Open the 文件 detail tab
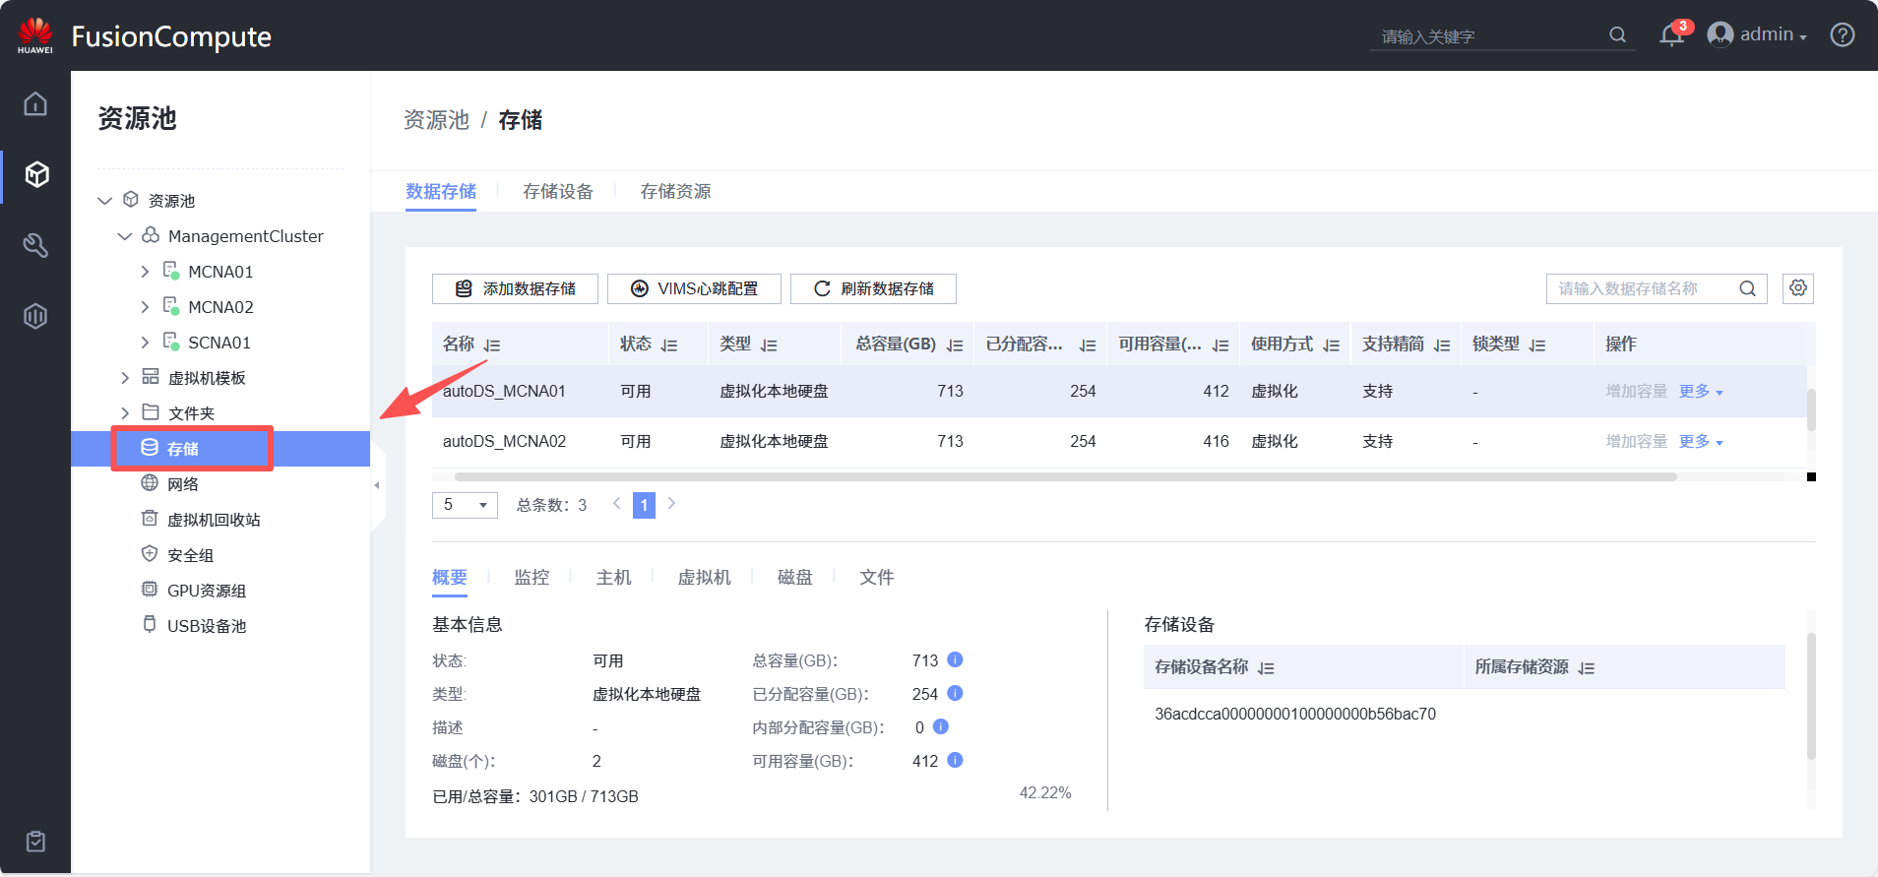Viewport: 1878px width, 877px height. (876, 577)
